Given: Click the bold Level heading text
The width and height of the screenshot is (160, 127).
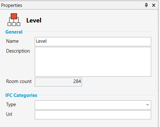Looking at the screenshot, I should (34, 20).
